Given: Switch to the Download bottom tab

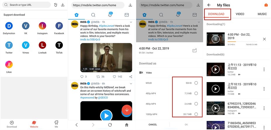Looking at the screenshot, I should pyautogui.click(x=12, y=124).
